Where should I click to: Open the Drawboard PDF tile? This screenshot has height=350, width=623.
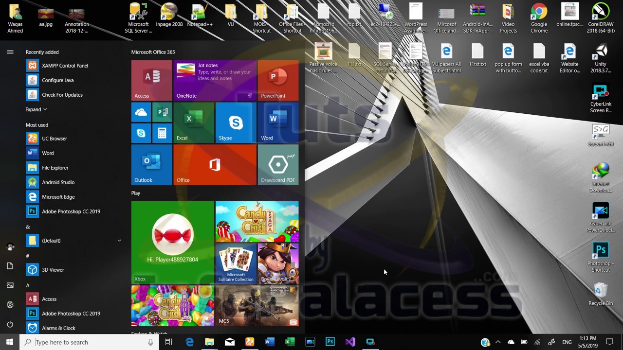point(278,165)
